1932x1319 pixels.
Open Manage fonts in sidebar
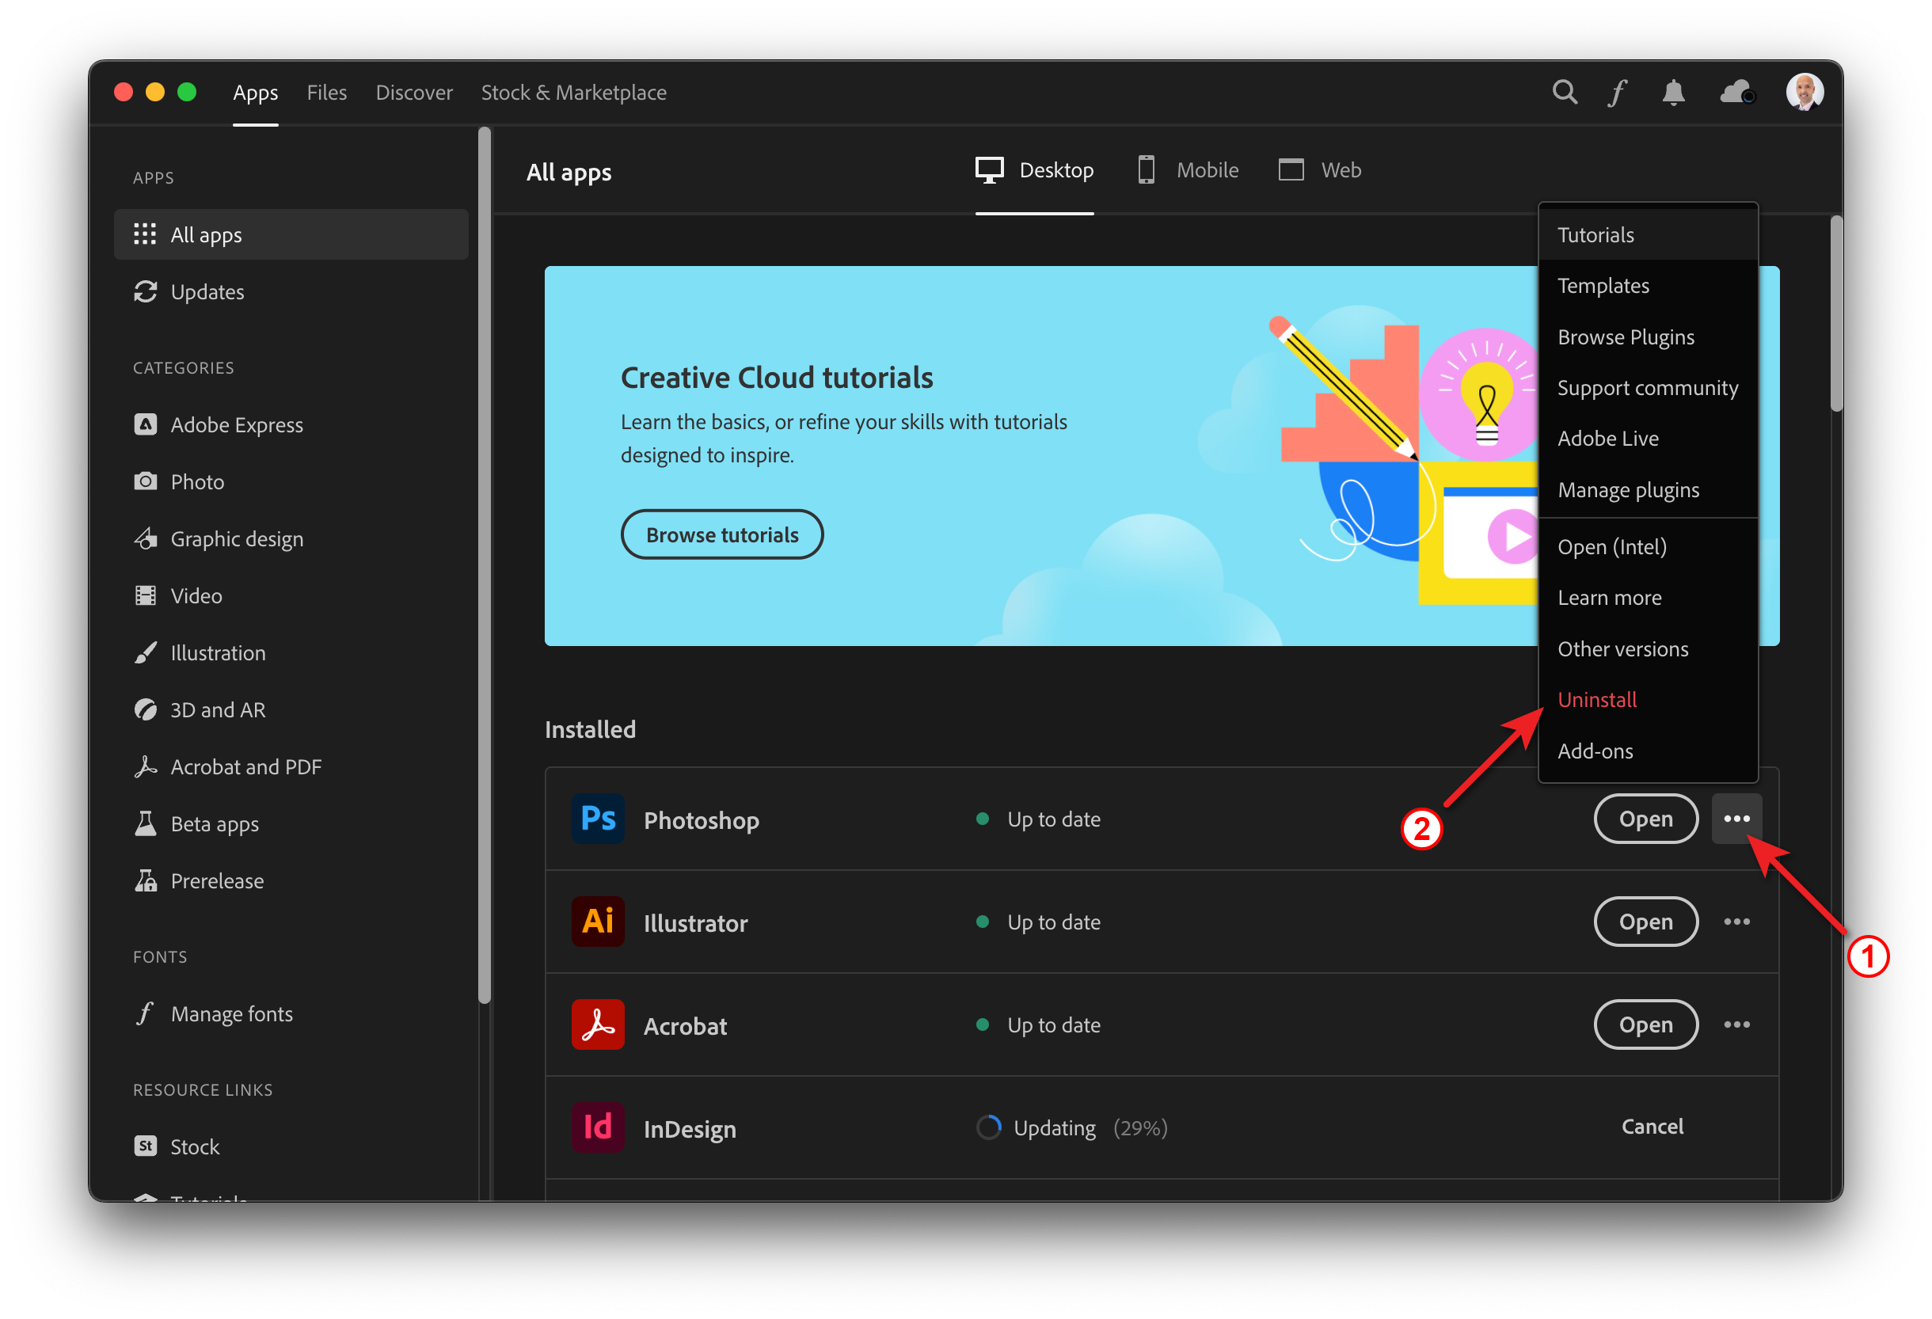pyautogui.click(x=291, y=1014)
